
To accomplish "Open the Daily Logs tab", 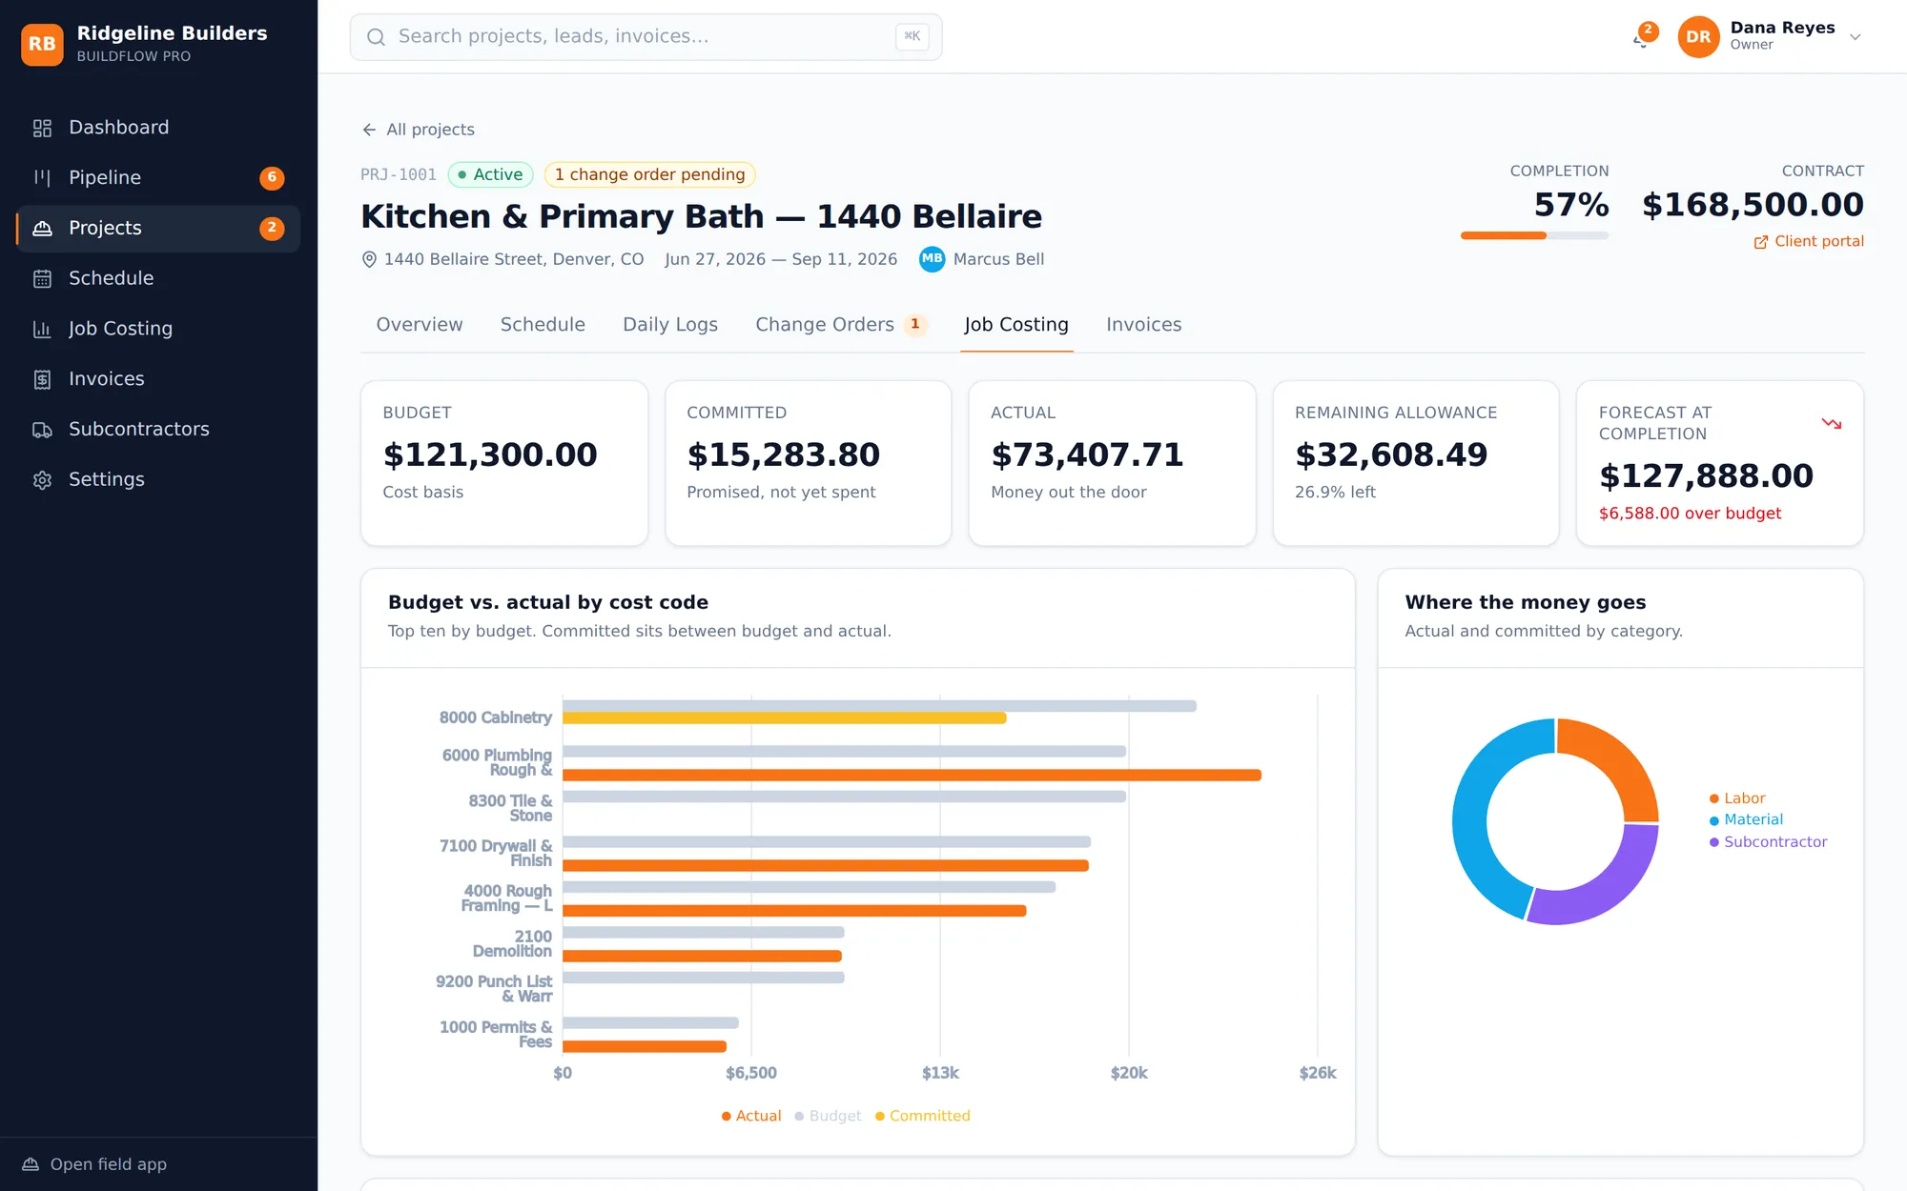I will click(x=670, y=325).
